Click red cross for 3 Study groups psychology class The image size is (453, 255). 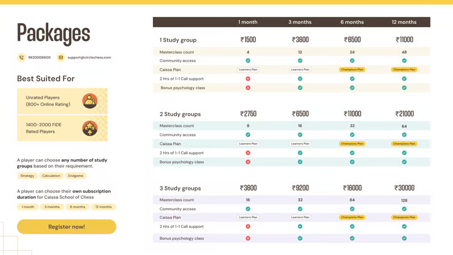tap(248, 238)
